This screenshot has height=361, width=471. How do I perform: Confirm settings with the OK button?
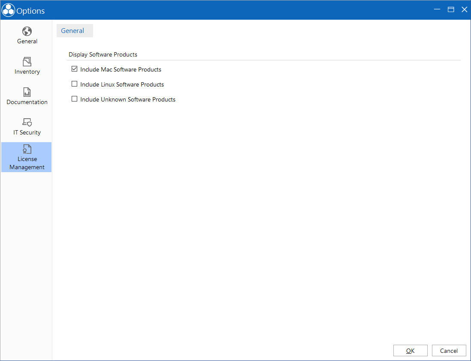(411, 350)
